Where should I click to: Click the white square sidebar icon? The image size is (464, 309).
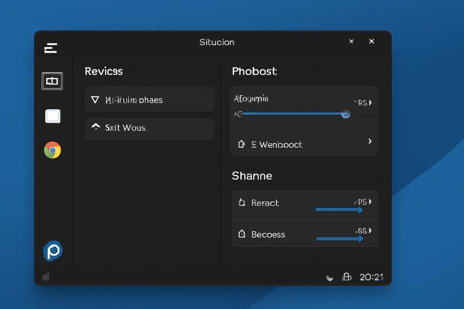point(53,116)
